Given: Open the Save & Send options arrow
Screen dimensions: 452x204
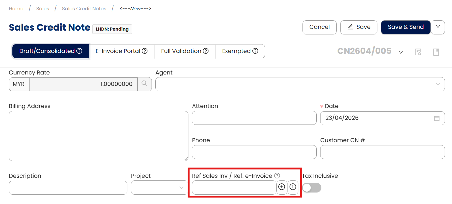Looking at the screenshot, I should [438, 27].
